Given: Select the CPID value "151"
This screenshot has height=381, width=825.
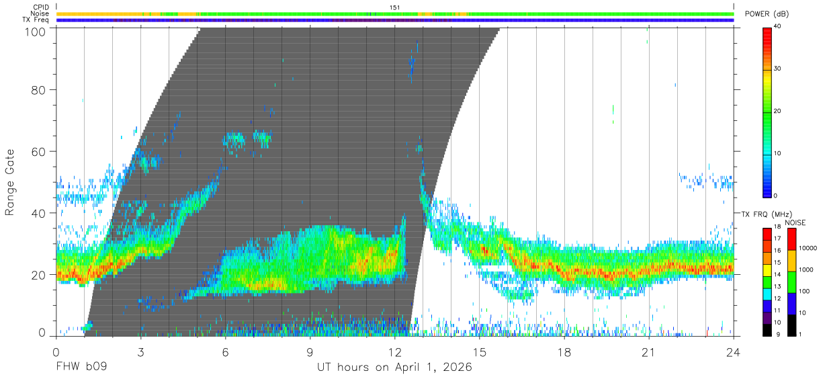Looking at the screenshot, I should pyautogui.click(x=395, y=7).
